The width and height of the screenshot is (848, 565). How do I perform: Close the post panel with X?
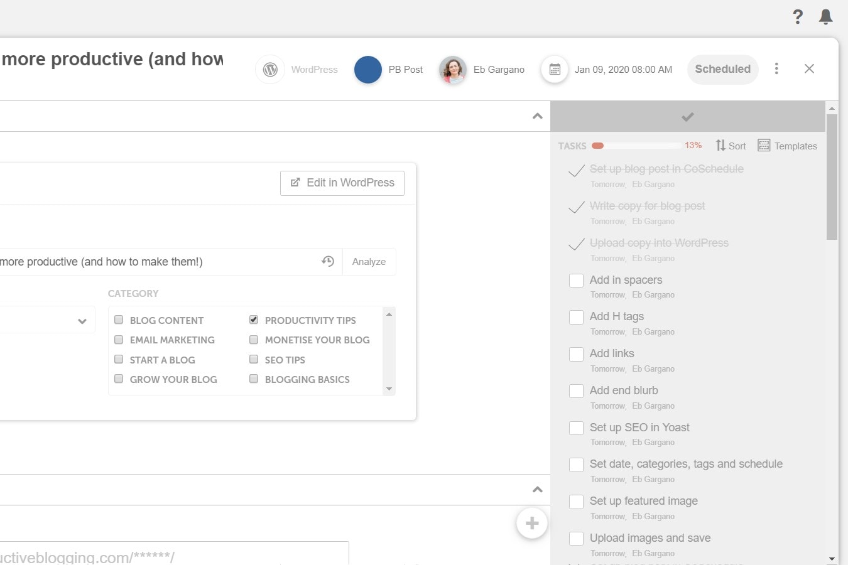coord(809,69)
